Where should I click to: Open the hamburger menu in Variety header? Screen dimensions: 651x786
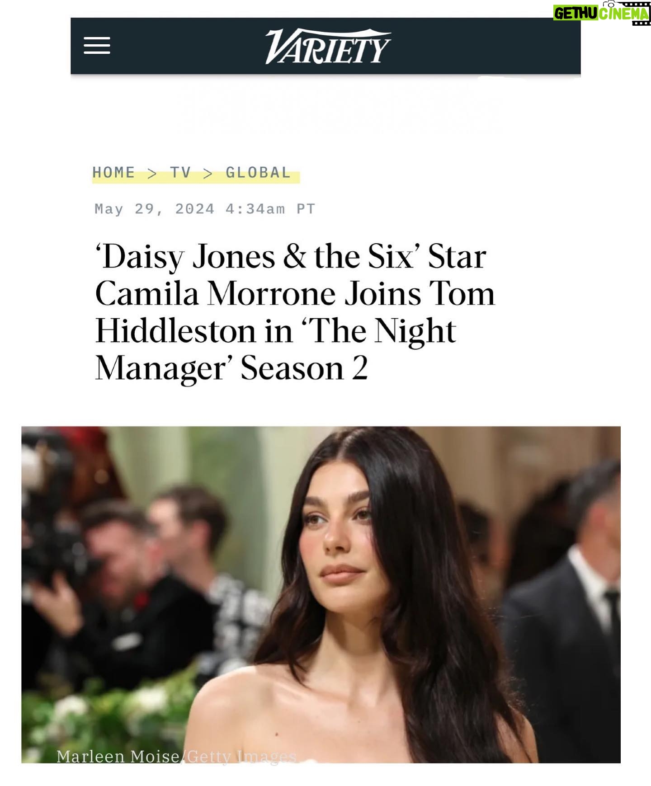[x=97, y=46]
